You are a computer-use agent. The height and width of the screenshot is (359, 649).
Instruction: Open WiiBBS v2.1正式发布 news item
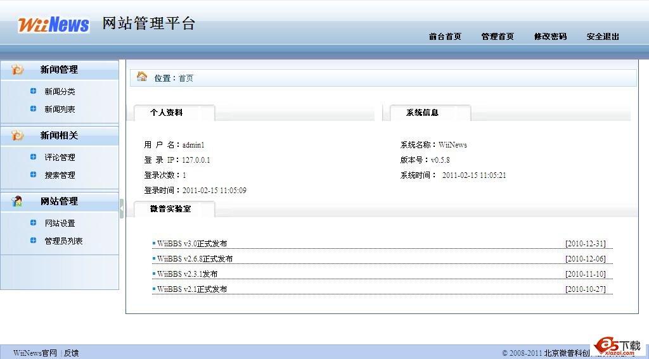click(x=192, y=289)
